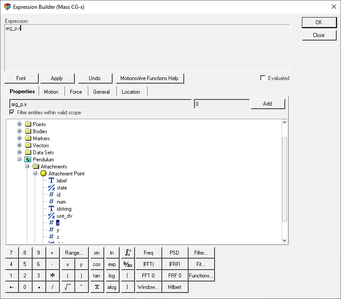The height and width of the screenshot is (299, 341).
Task: Collapse the Attachments tree node
Action: point(27,167)
